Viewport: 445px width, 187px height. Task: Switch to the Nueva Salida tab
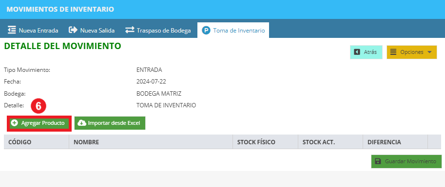point(92,30)
